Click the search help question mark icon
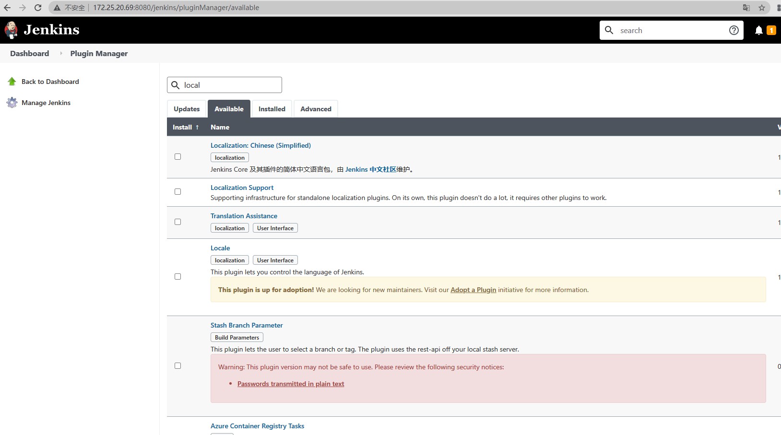The image size is (781, 435). click(734, 30)
